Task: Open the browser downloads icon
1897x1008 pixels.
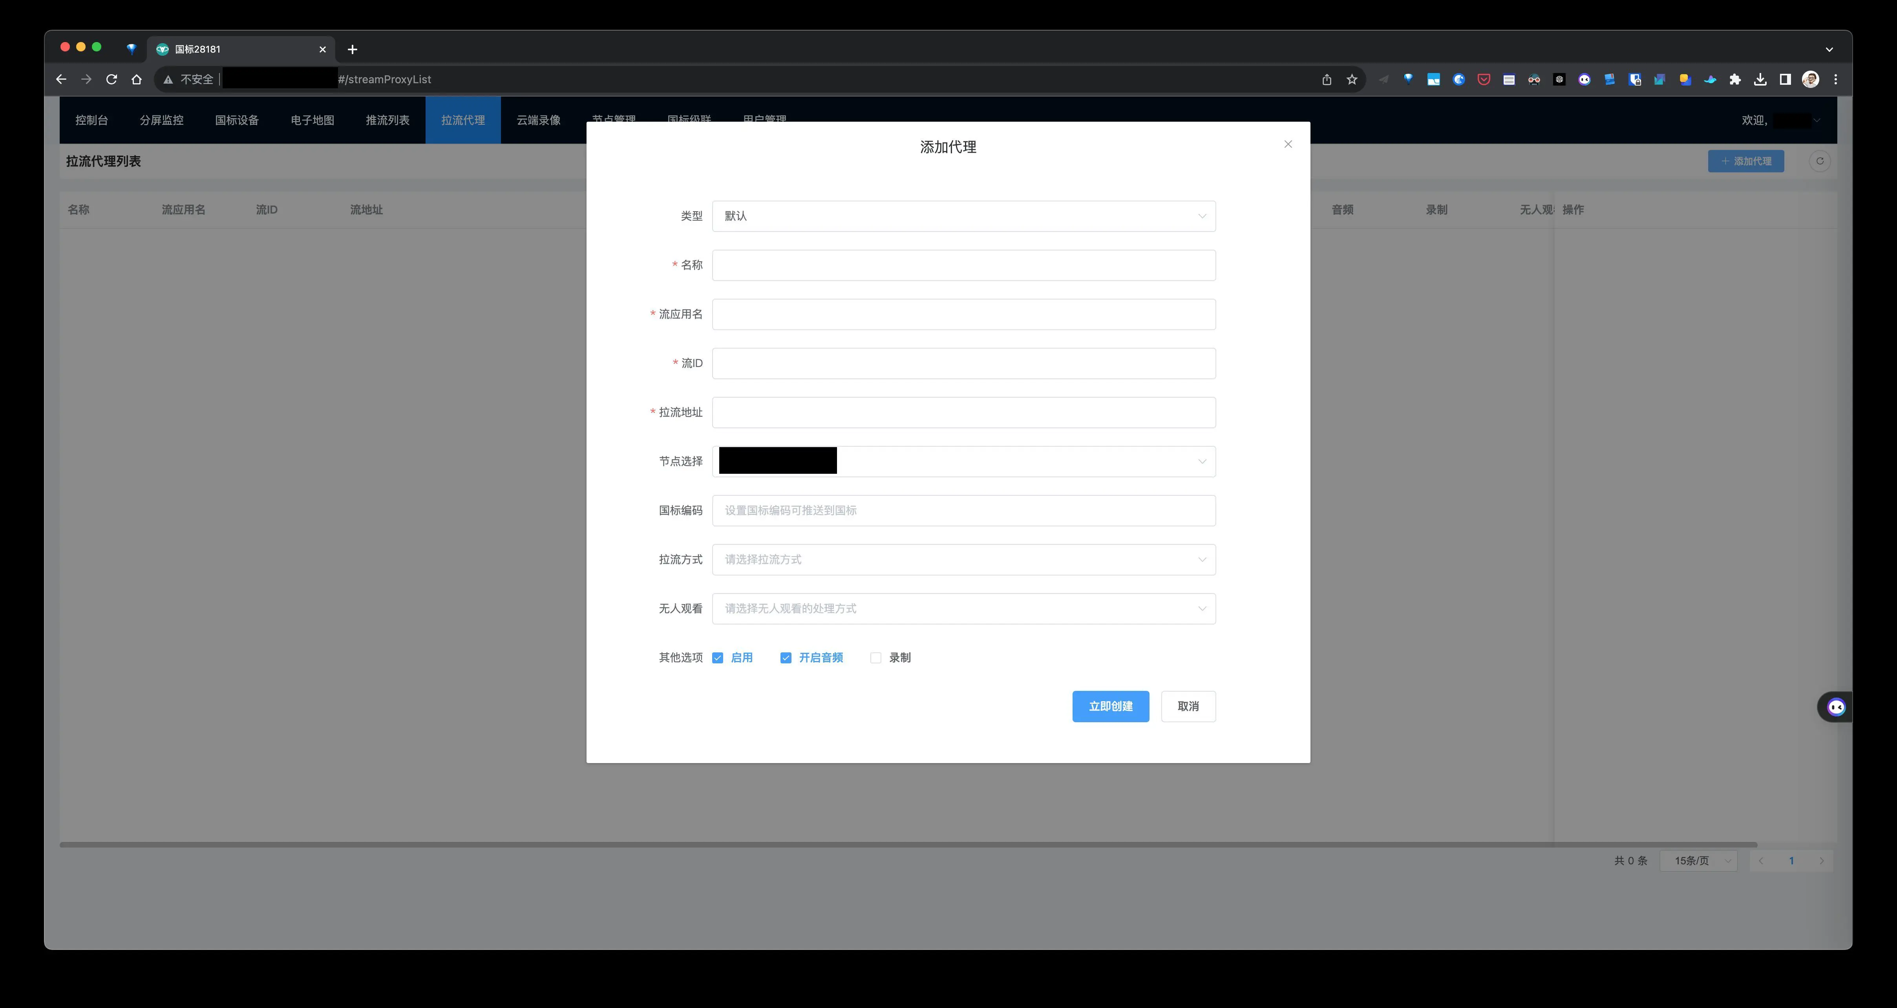Action: (1760, 80)
